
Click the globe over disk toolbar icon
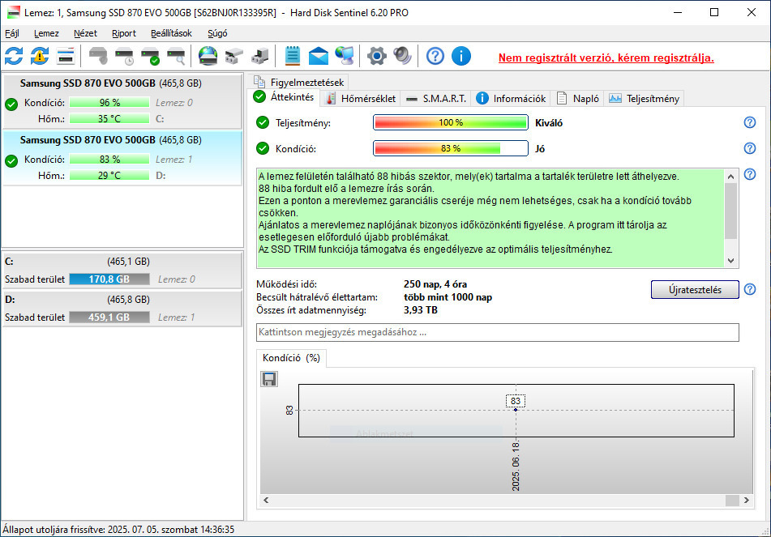point(208,56)
